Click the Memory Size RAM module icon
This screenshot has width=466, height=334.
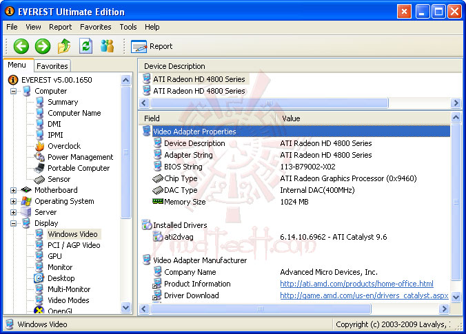coord(157,202)
